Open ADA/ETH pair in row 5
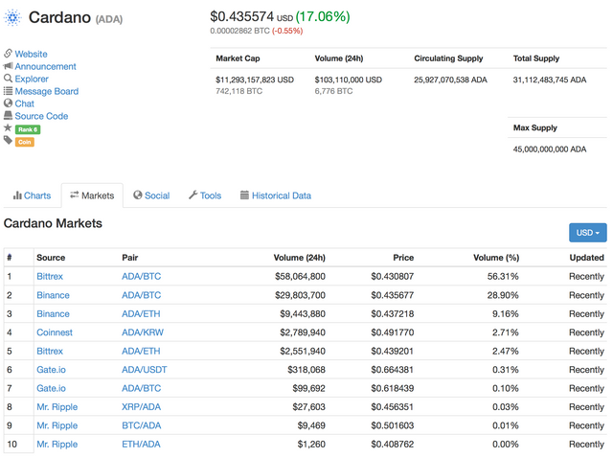Image resolution: width=613 pixels, height=458 pixels. pos(141,351)
